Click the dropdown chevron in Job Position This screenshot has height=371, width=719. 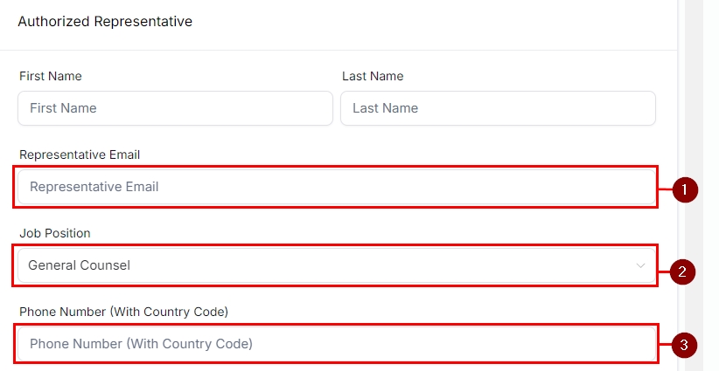pyautogui.click(x=641, y=265)
